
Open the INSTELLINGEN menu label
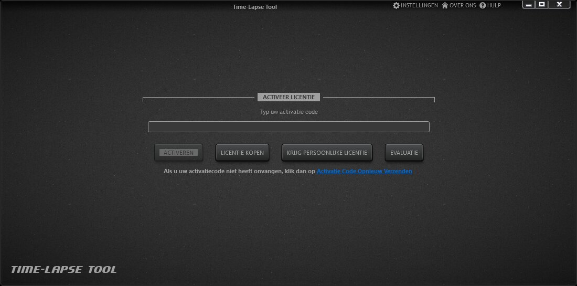[419, 6]
